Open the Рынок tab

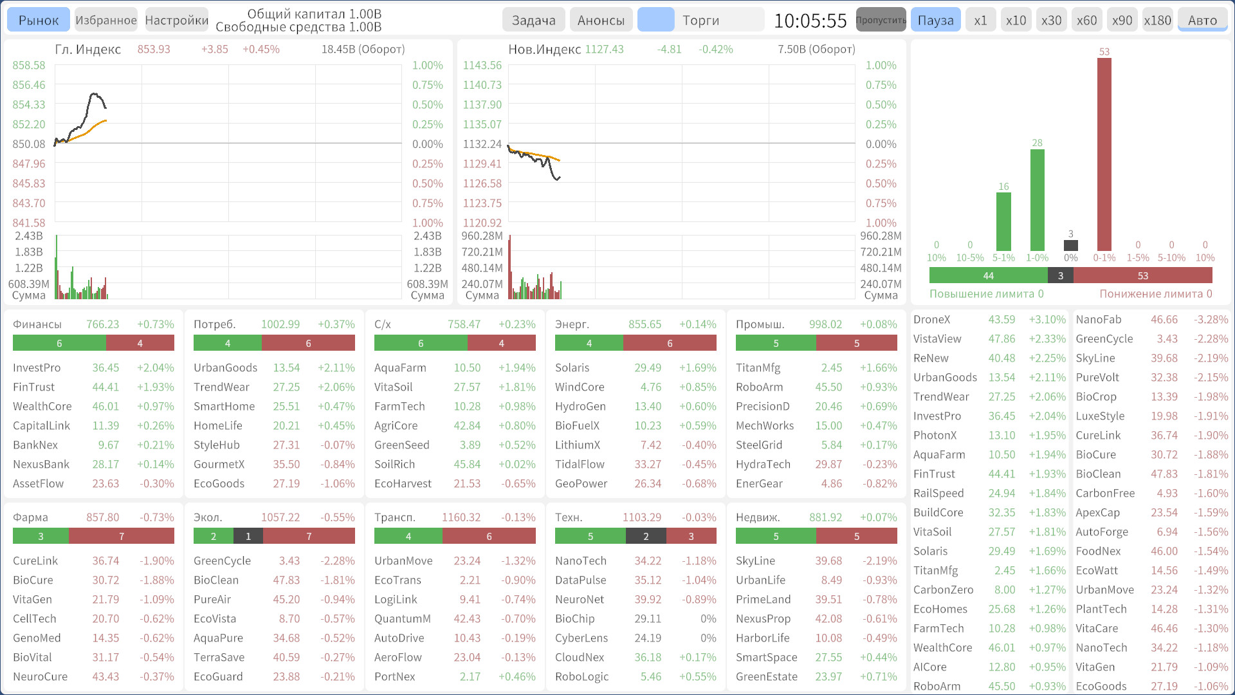[x=39, y=20]
